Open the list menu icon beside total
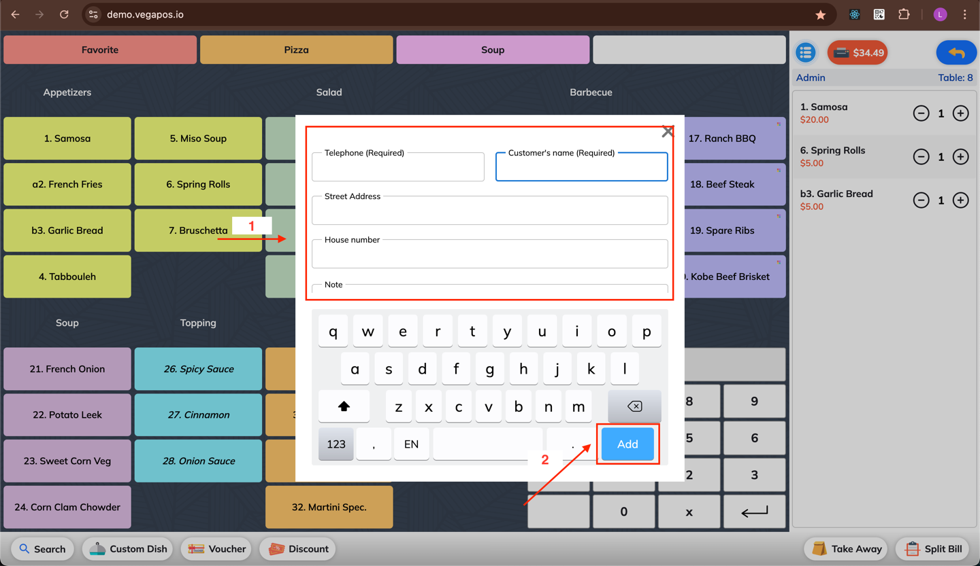This screenshot has height=566, width=980. click(806, 52)
